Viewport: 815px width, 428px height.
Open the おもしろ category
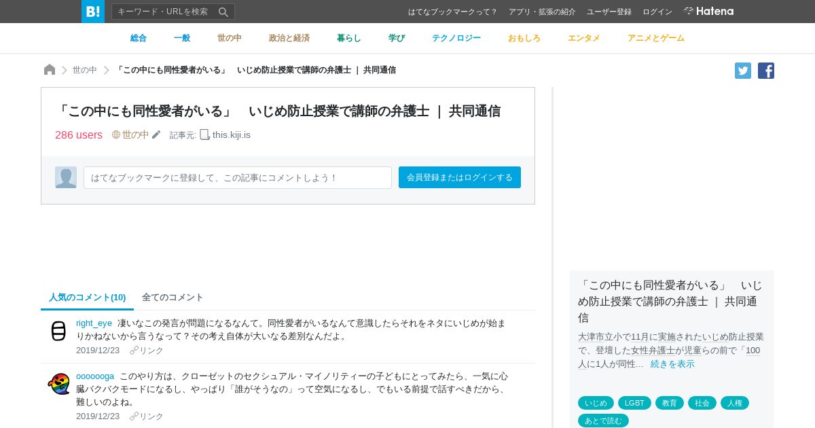point(524,38)
